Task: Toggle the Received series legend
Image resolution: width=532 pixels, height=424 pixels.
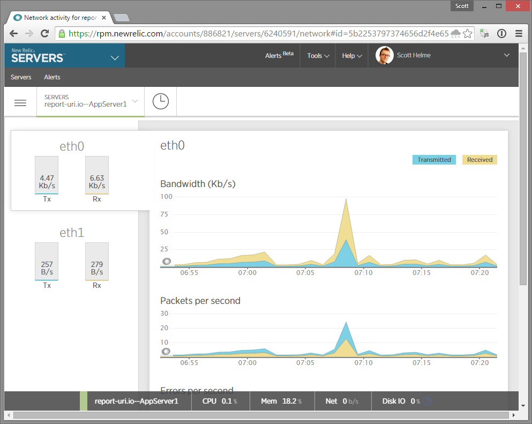Action: 479,159
